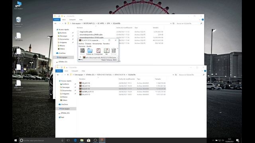Expand address history dropdown in upper Explorer
The image size is (255, 143).
coord(171,23)
